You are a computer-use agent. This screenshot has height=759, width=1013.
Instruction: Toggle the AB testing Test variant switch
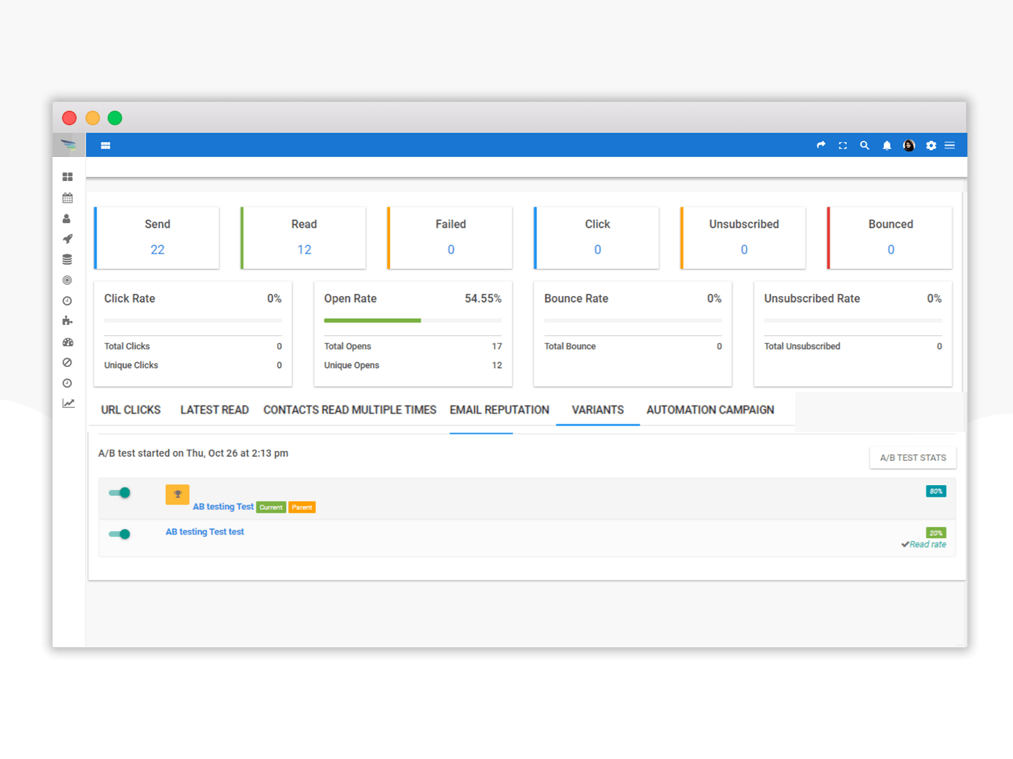click(x=120, y=493)
